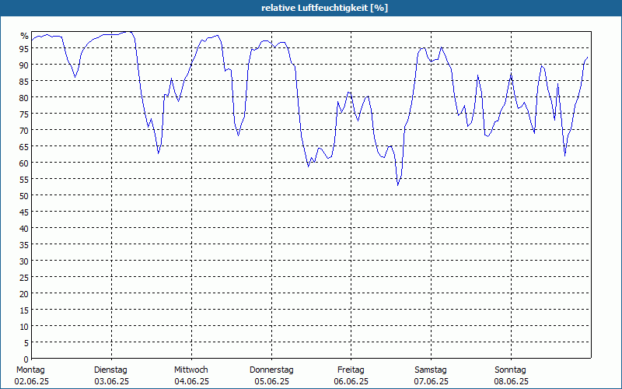Click the date label '03.06.25'

click(111, 381)
